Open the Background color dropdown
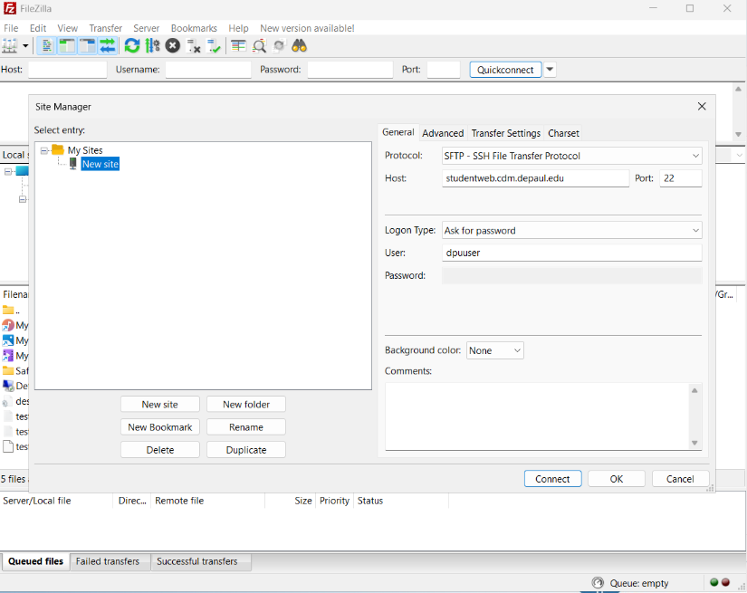Viewport: 747px width, 593px height. [494, 350]
